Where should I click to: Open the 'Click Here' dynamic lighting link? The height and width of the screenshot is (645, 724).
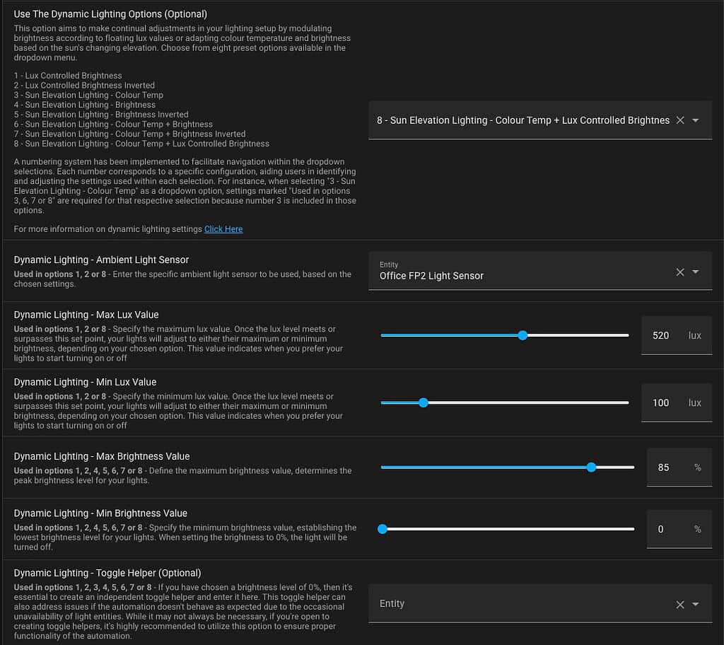(223, 229)
